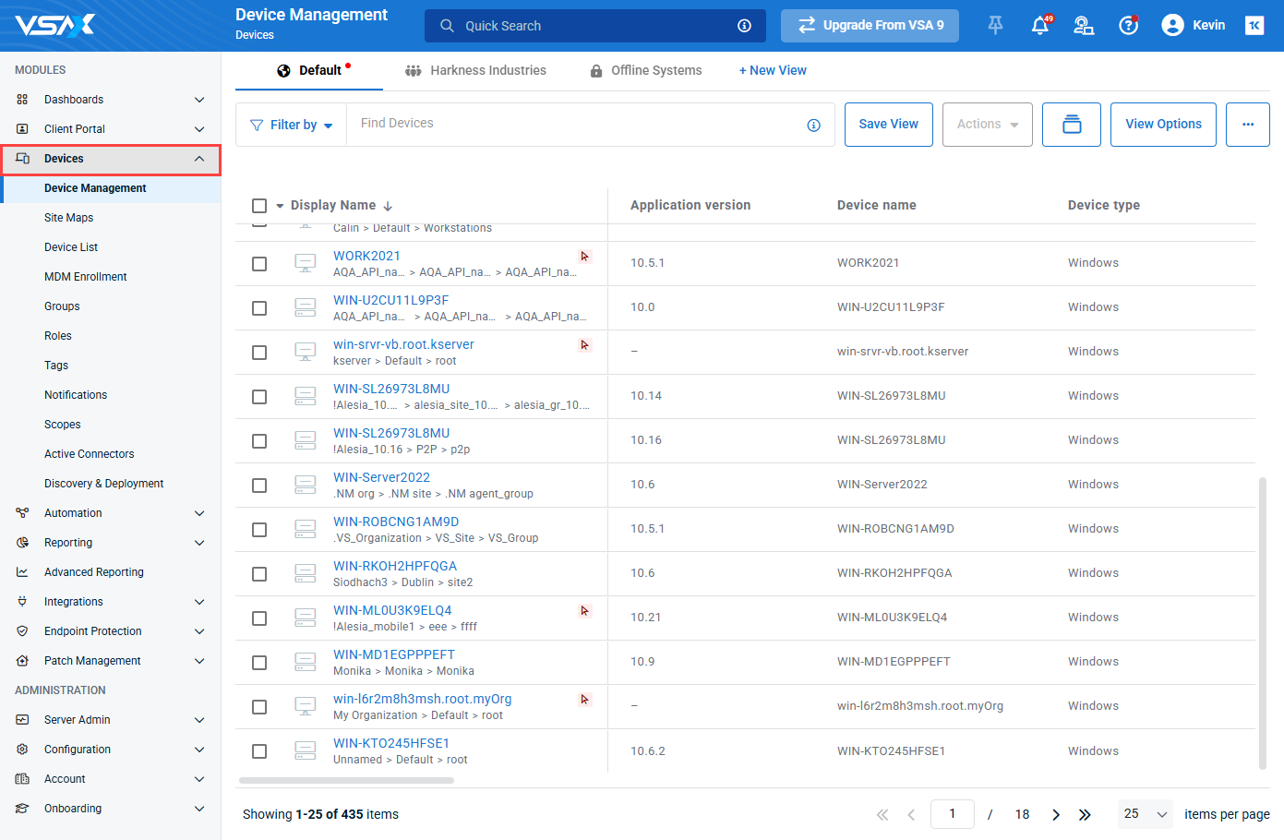Image resolution: width=1284 pixels, height=840 pixels.
Task: Expand the Integrations module
Action: click(x=199, y=602)
